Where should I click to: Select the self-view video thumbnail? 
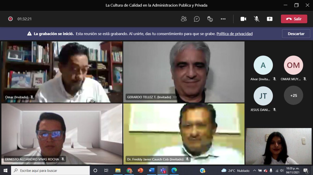[278, 146]
